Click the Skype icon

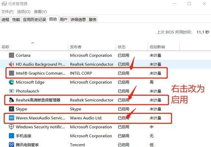11,109
